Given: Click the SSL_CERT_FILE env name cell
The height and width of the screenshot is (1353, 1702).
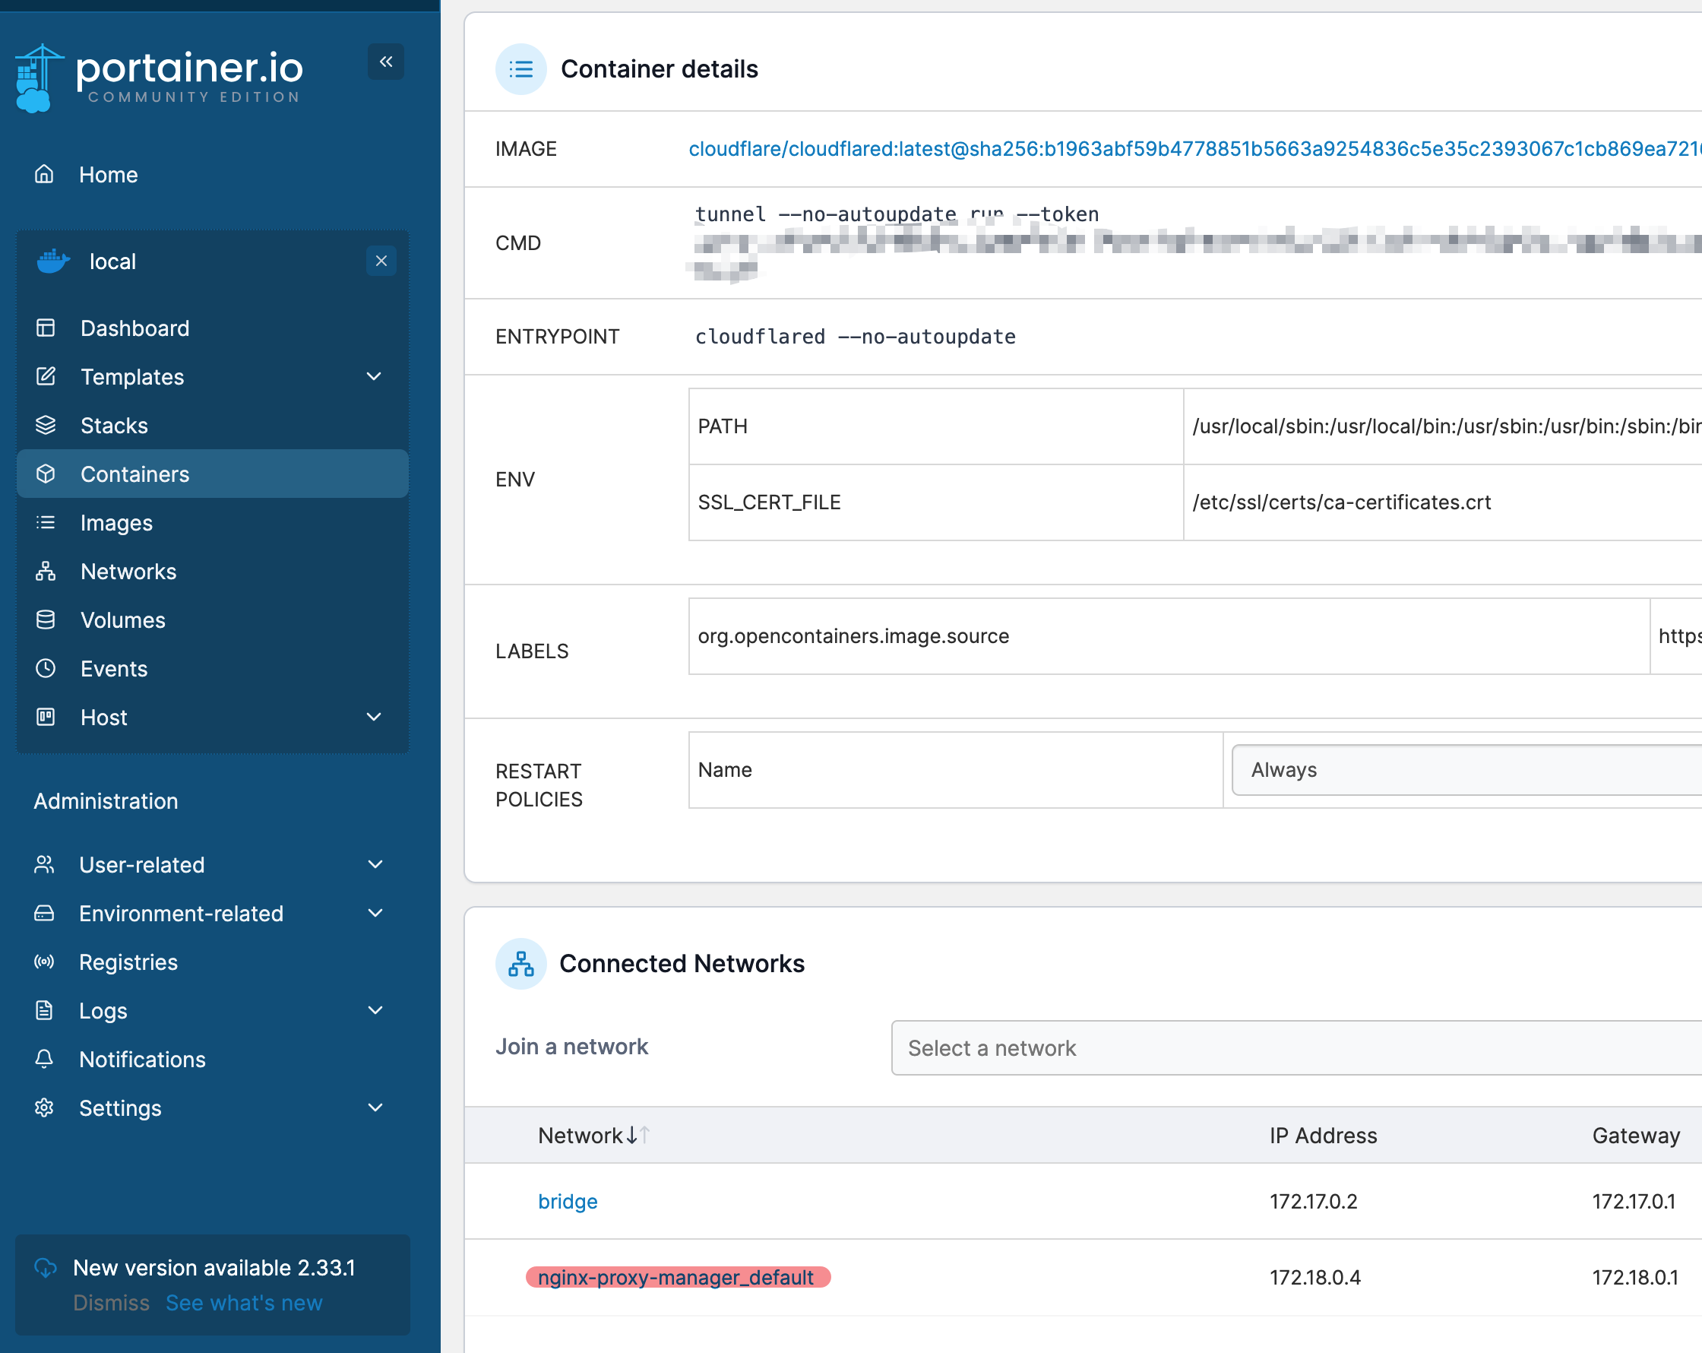Looking at the screenshot, I should click(x=936, y=502).
